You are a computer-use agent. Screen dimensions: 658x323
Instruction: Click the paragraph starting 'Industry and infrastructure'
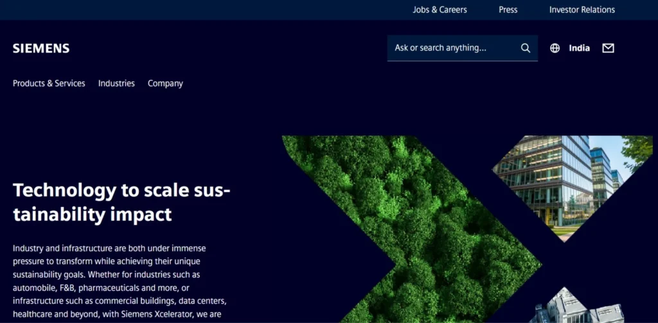[x=120, y=281]
